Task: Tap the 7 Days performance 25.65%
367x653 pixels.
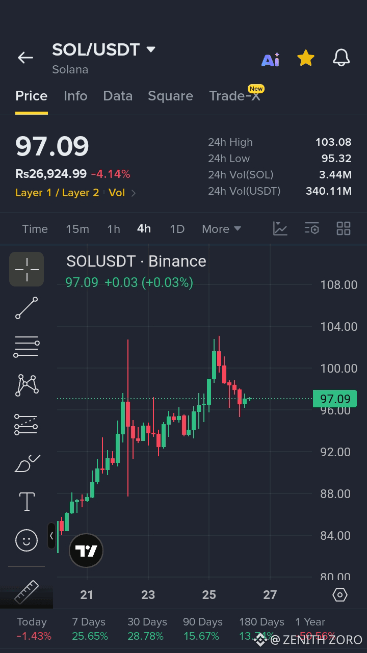Action: click(x=90, y=636)
